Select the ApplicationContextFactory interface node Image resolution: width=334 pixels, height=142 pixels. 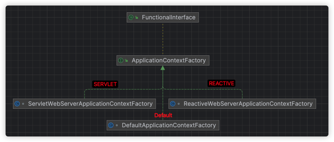[163, 61]
